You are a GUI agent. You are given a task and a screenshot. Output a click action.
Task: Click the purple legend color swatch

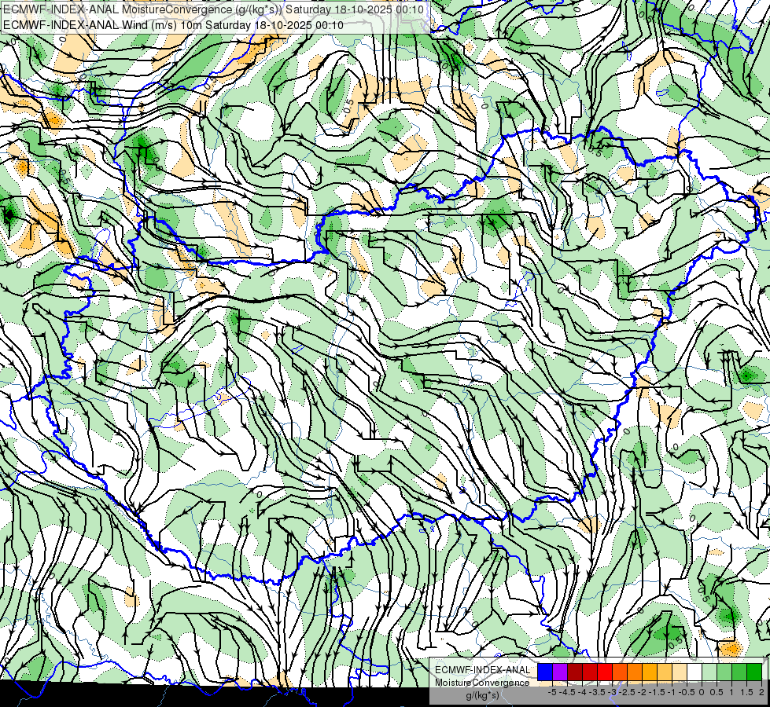coord(560,672)
